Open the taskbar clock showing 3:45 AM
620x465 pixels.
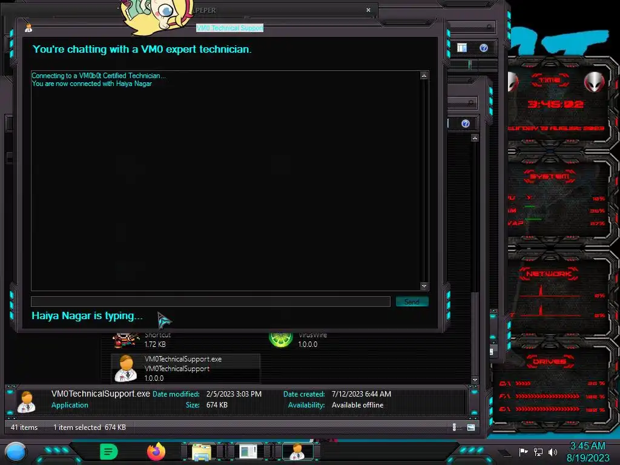pos(587,452)
